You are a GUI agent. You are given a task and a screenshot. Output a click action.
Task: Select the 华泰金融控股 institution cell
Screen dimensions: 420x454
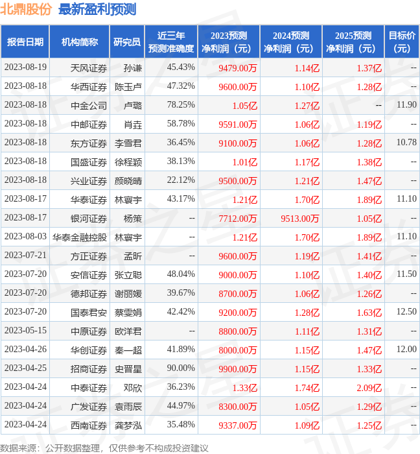(80, 238)
